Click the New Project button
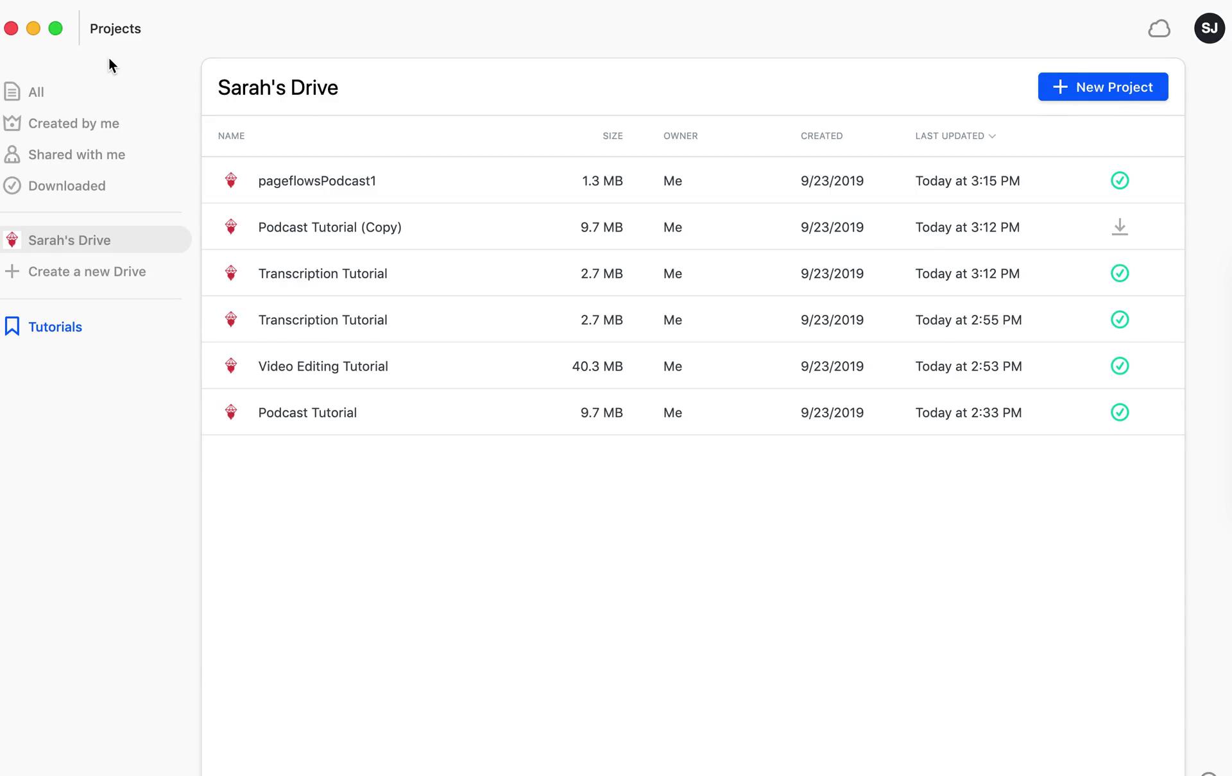 coord(1102,87)
